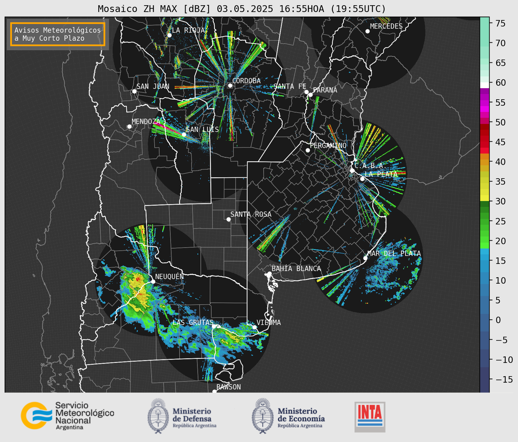
Task: Click the −15 dBZ tick label
Action: click(504, 380)
